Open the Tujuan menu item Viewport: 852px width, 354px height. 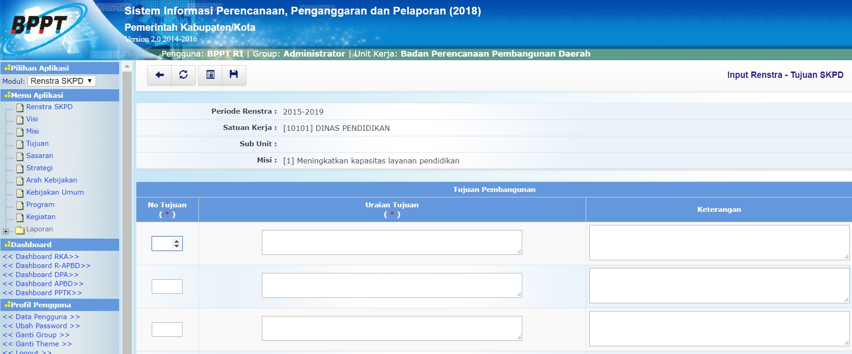coord(37,144)
